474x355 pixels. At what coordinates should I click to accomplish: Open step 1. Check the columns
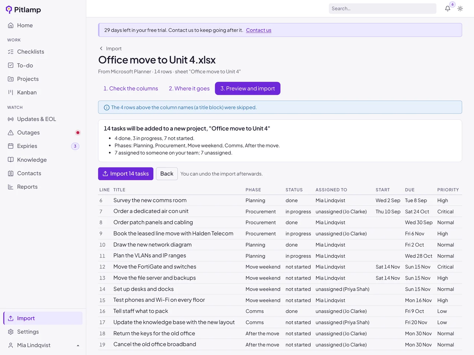pos(131,88)
